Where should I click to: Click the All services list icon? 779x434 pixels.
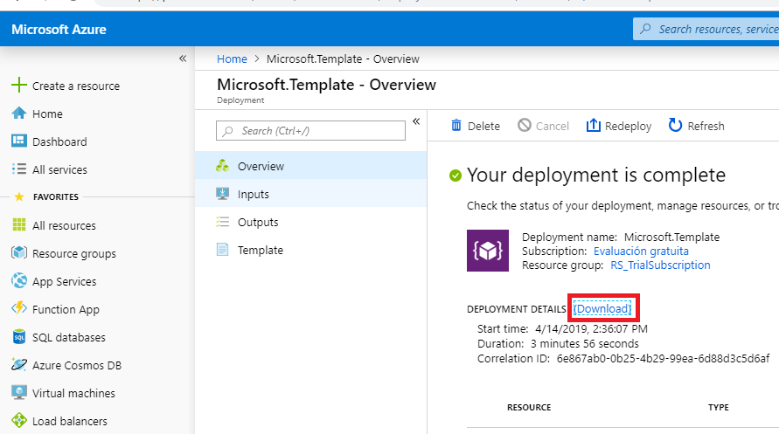tap(19, 169)
